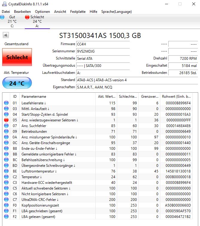Click the Betriebsstunden value 26185 Std.
Image resolution: width=200 pixels, height=226 pixels.
coord(183,73)
